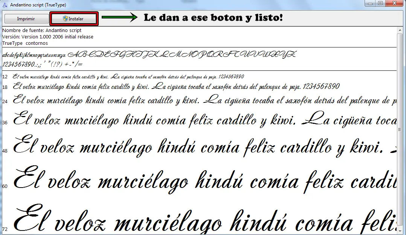Click the size 48 sample sentence
Image resolution: width=406 pixels, height=235 pixels.
click(205, 147)
